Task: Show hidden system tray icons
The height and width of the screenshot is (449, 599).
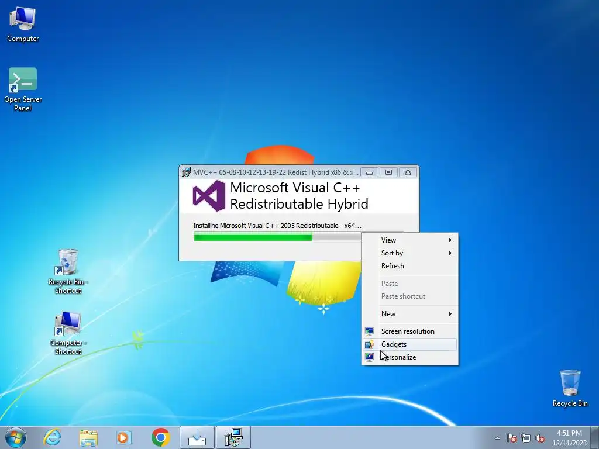Action: click(497, 438)
